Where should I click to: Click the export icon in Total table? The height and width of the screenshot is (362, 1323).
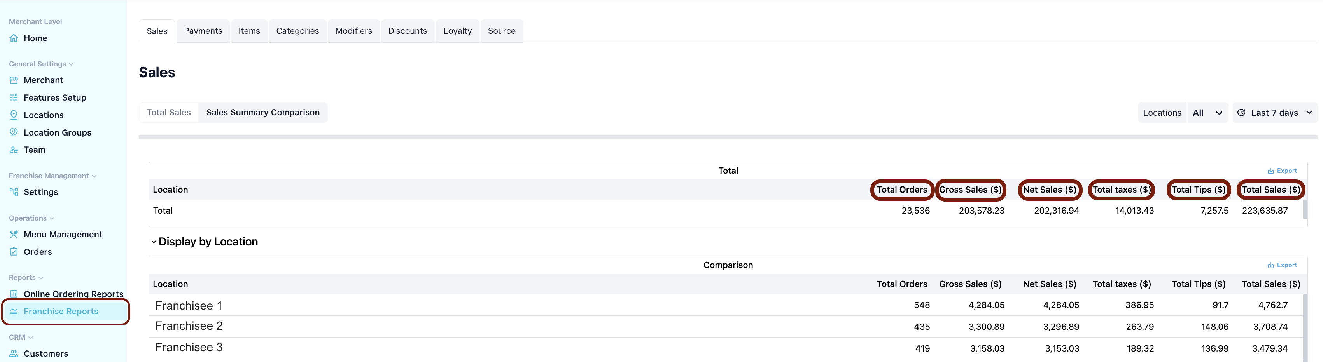pyautogui.click(x=1270, y=171)
